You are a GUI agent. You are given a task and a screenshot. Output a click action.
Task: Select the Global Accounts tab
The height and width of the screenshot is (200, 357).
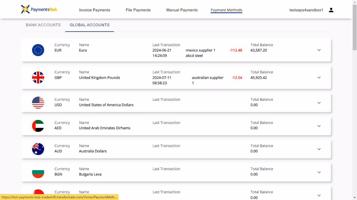click(x=90, y=25)
